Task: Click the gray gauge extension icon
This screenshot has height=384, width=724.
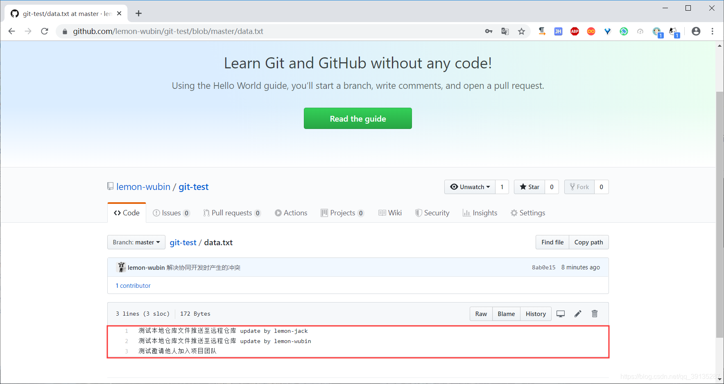Action: coord(640,31)
